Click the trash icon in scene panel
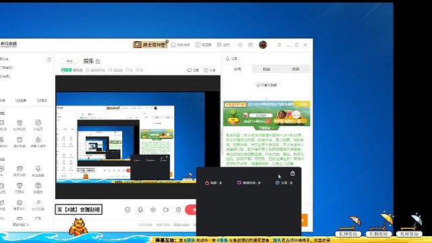 tap(49, 59)
